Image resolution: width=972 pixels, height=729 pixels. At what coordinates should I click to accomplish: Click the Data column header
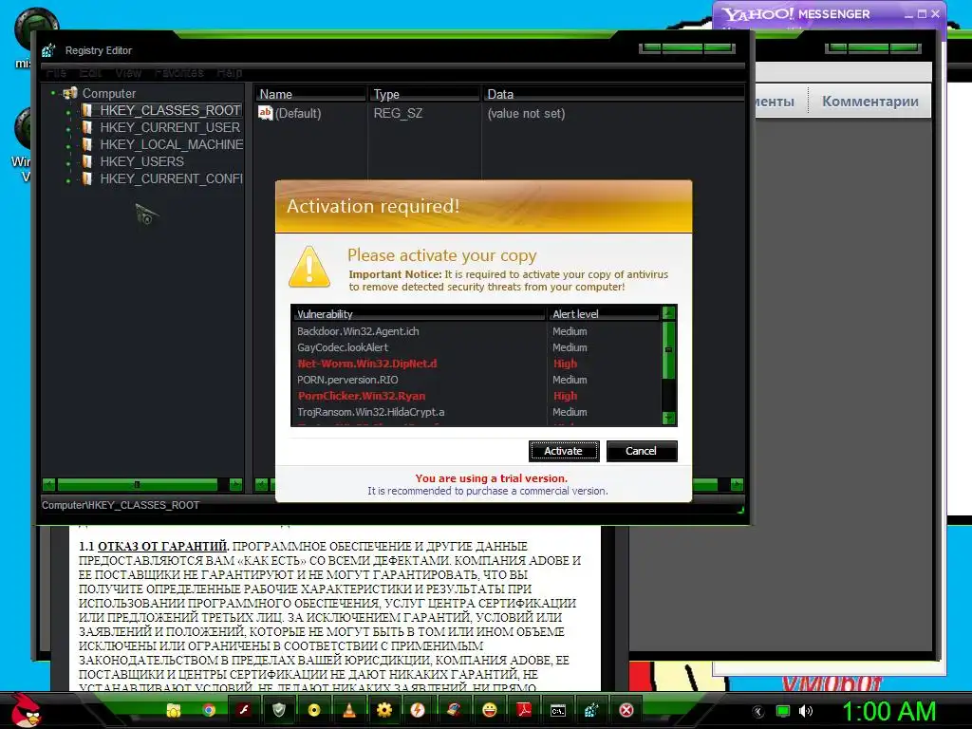coord(614,94)
